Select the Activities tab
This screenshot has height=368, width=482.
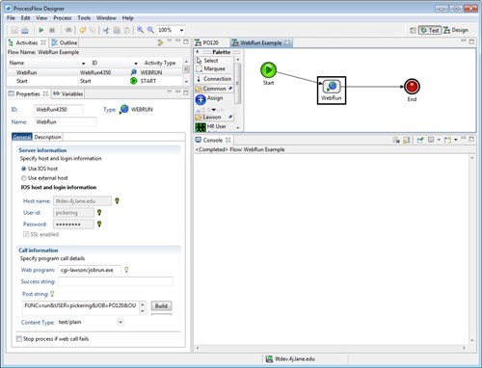[x=27, y=42]
